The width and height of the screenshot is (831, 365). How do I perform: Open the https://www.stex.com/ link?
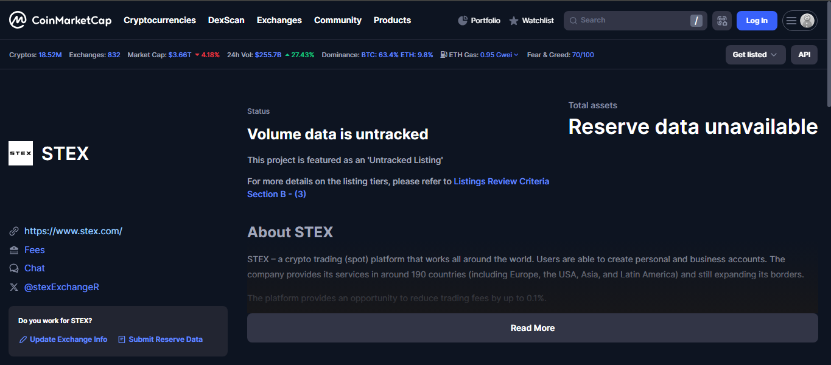point(73,231)
